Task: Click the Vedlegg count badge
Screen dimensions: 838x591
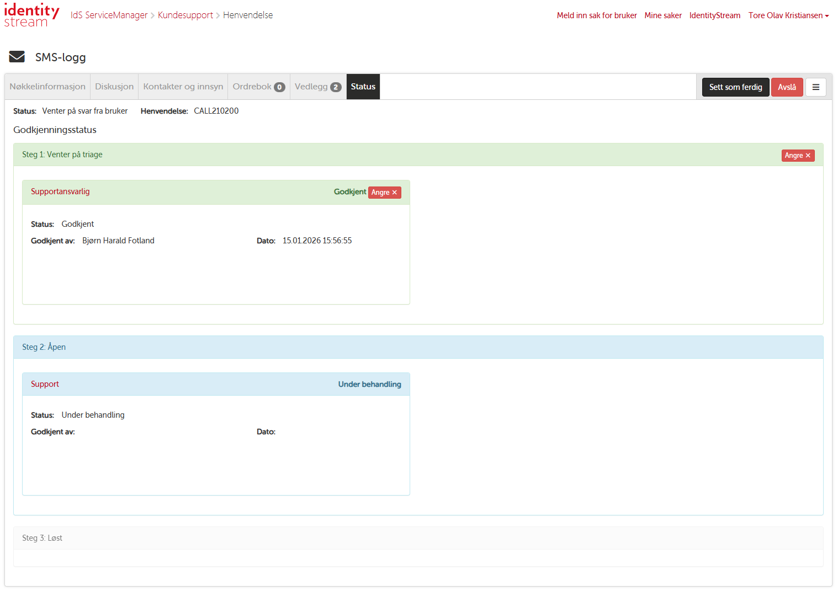Action: [336, 87]
